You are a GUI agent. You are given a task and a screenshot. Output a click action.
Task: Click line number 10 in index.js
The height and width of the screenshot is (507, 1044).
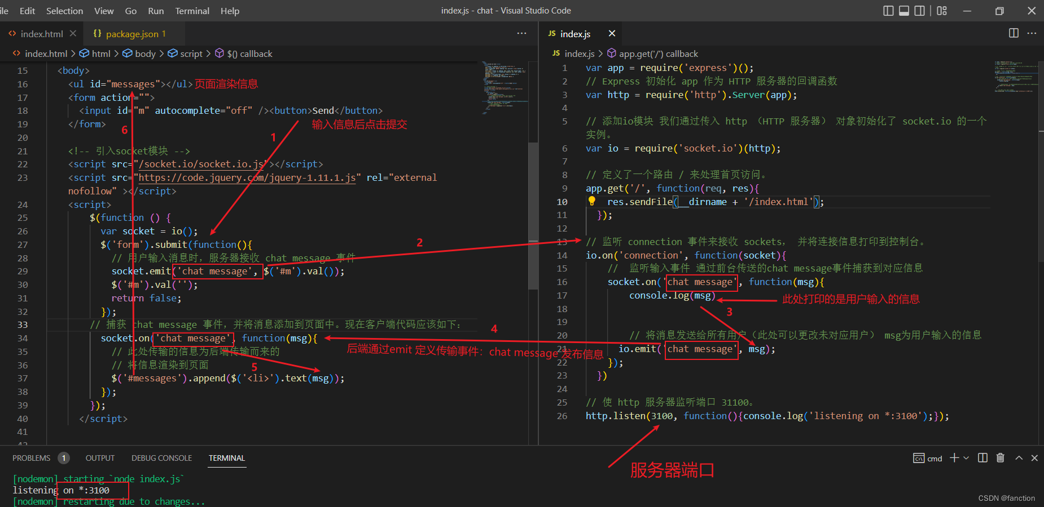tap(562, 202)
